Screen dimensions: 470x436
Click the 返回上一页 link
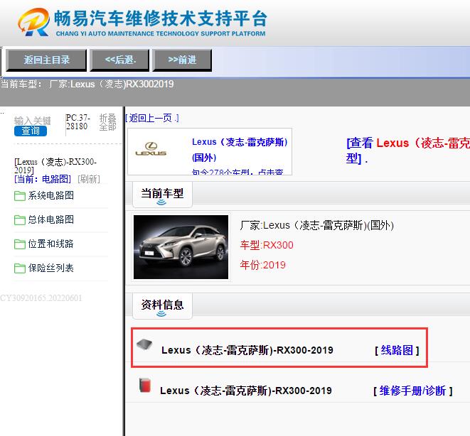point(151,118)
